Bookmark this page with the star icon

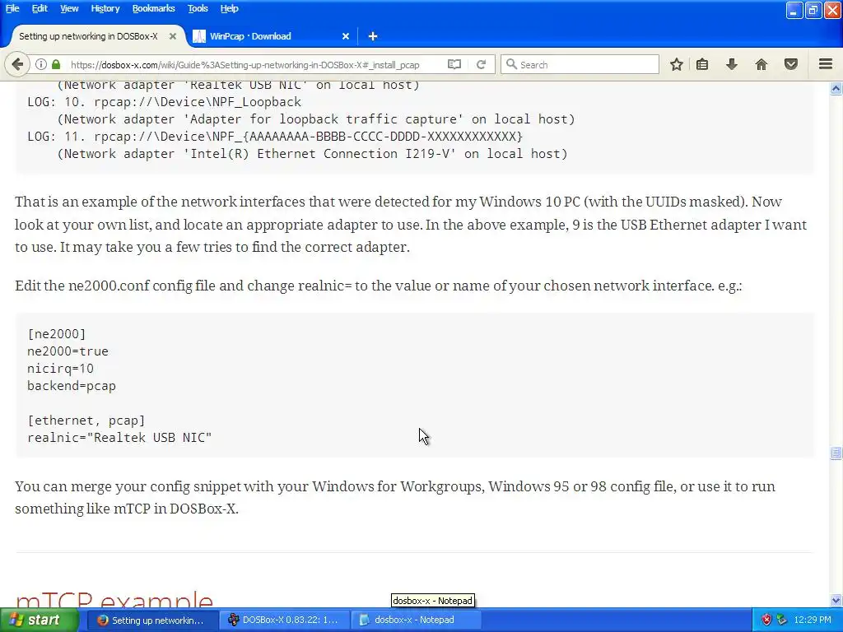click(677, 64)
